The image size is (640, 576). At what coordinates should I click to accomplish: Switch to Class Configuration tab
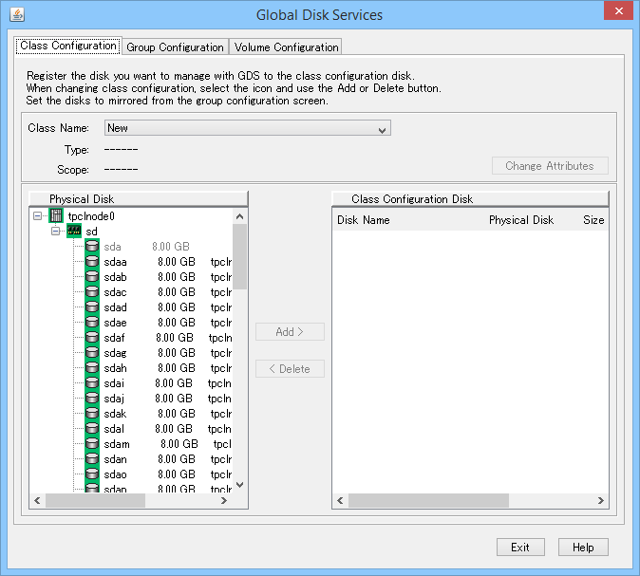(x=68, y=46)
